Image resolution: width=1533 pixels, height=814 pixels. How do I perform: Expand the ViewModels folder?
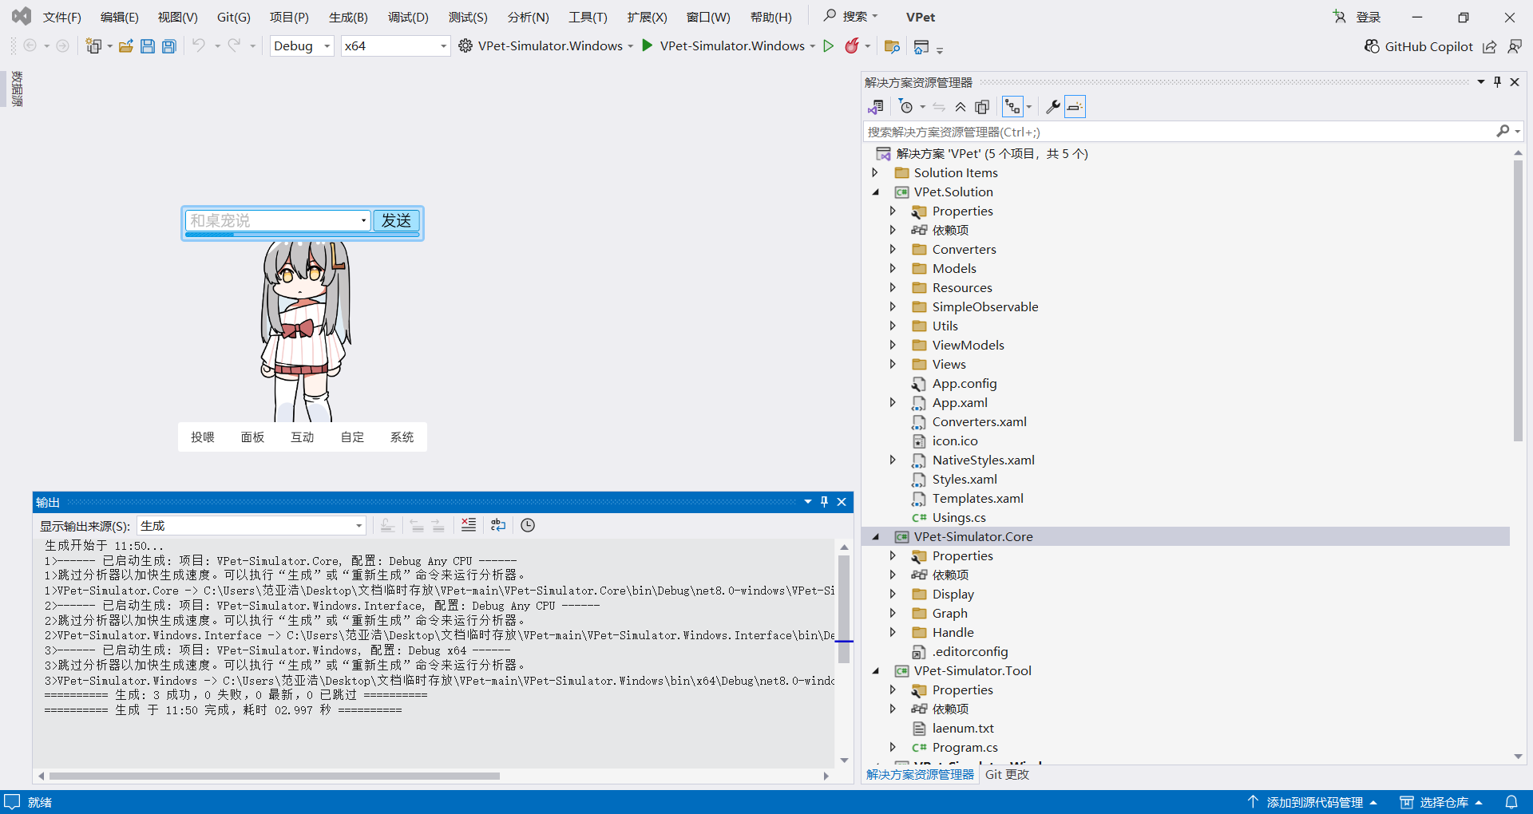pos(893,345)
